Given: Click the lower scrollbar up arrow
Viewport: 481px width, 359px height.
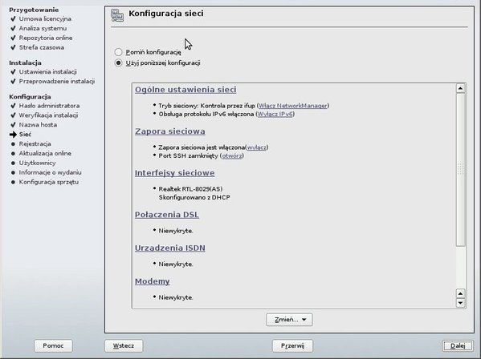Looking at the screenshot, I should coord(460,293).
